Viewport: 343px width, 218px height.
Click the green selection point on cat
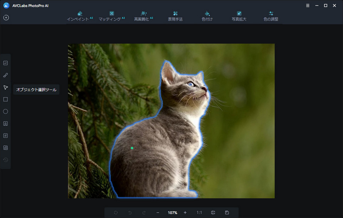(132, 148)
